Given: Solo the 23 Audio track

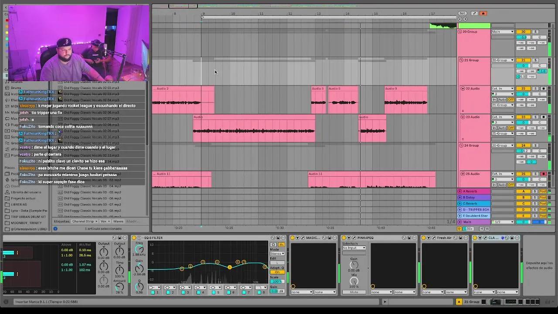Looking at the screenshot, I should pos(535,117).
